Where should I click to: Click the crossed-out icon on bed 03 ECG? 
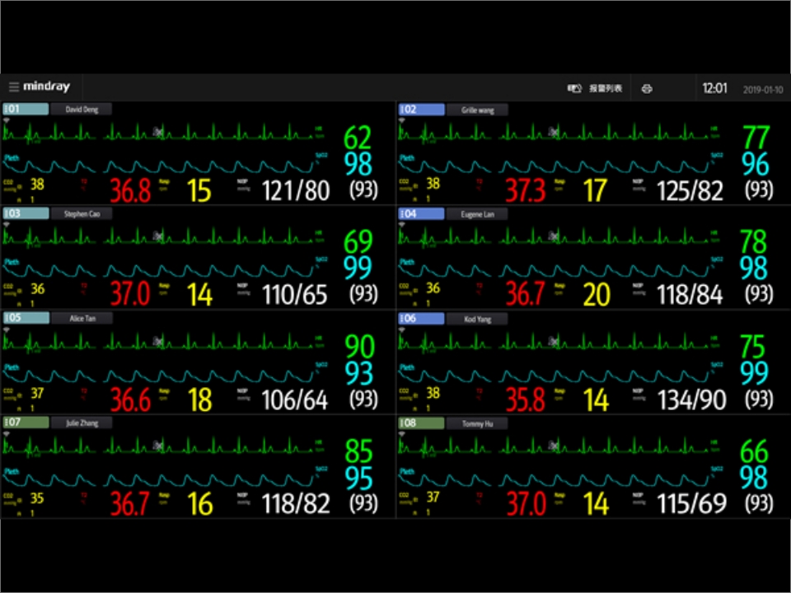pos(157,236)
